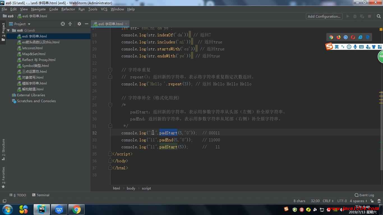Click the Project panel settings gear
Screen dimensions: 383x215
79,24
